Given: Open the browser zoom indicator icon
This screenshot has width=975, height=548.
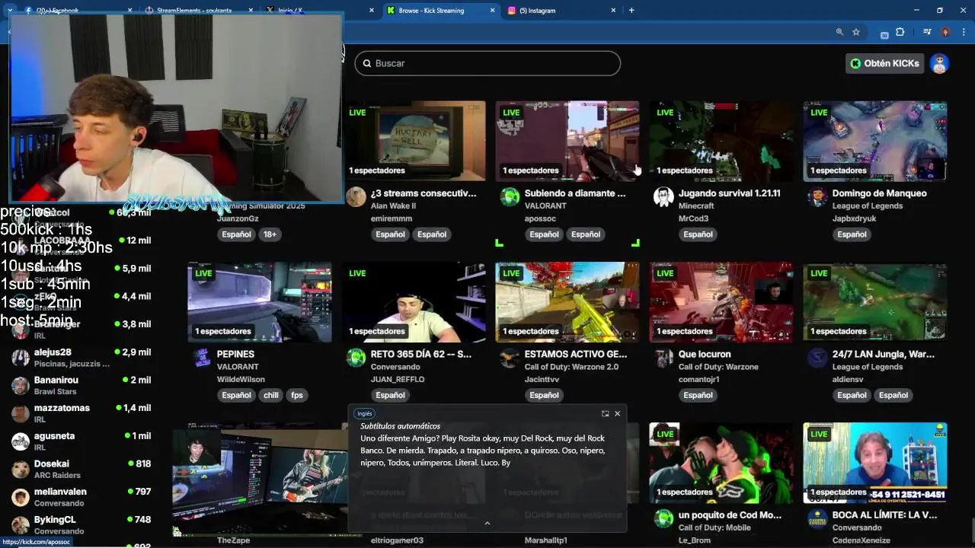Looking at the screenshot, I should (x=839, y=32).
